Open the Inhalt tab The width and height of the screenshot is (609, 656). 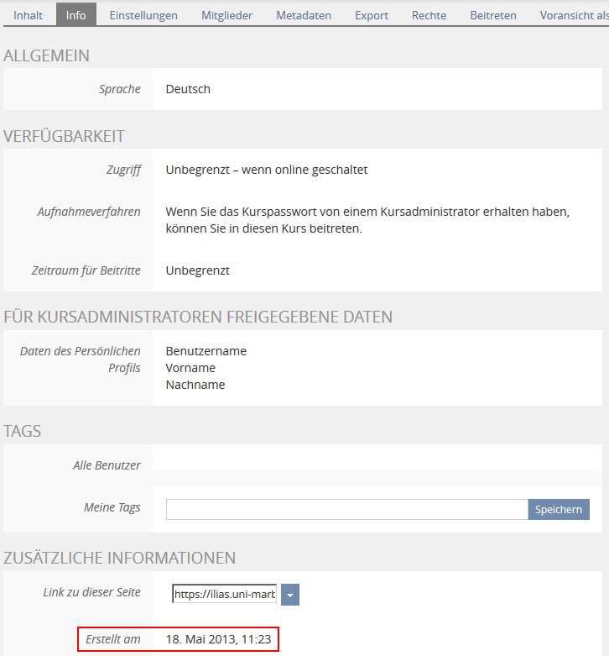tap(28, 15)
